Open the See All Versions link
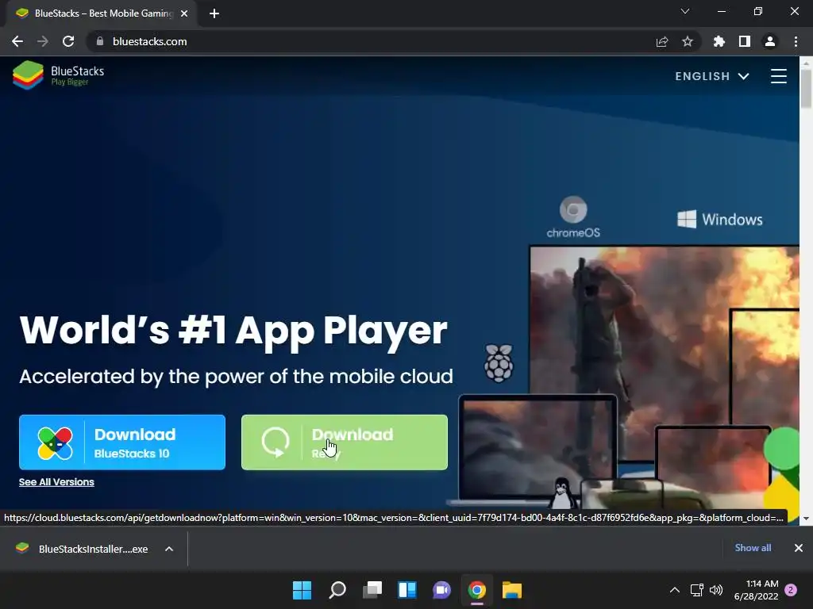The width and height of the screenshot is (813, 609). click(56, 482)
